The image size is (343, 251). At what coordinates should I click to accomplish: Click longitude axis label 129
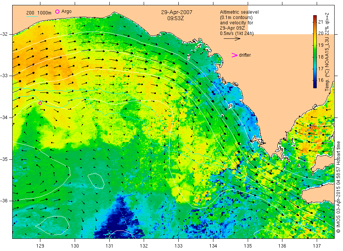[40, 246]
